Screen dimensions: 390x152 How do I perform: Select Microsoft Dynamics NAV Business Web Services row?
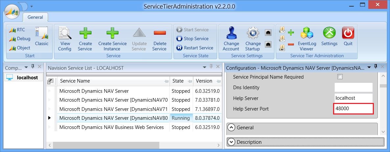click(x=134, y=127)
